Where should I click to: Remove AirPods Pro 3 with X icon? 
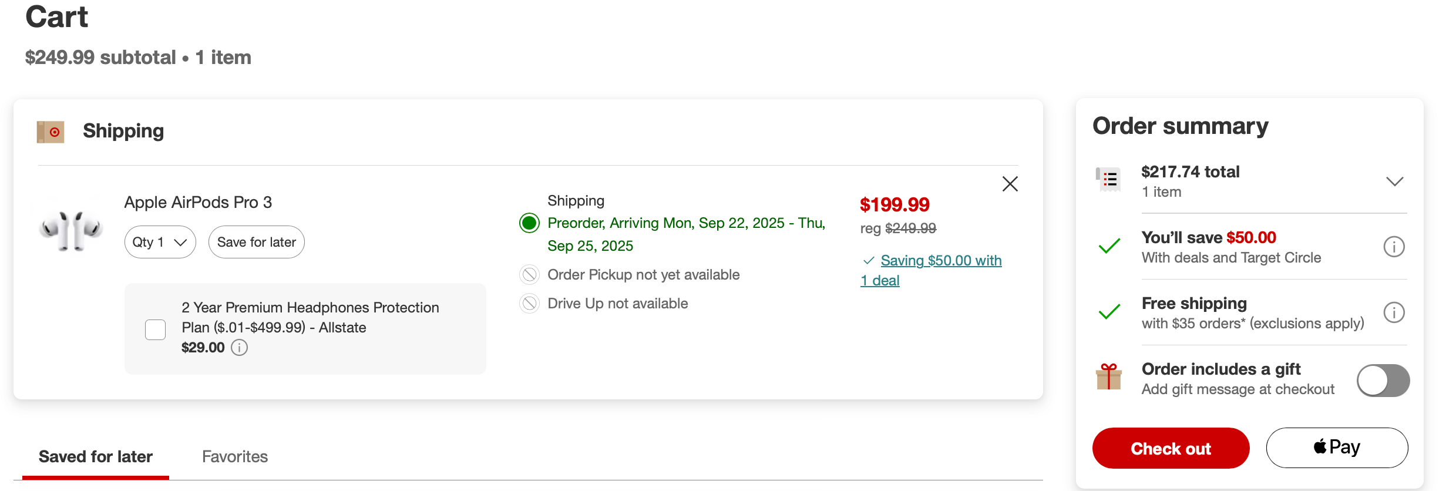[1010, 184]
